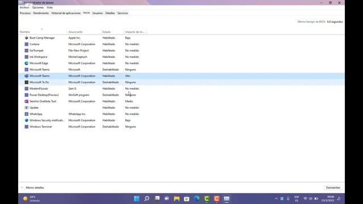Click the Power Desktop(Preview) entry icon

coord(27,95)
